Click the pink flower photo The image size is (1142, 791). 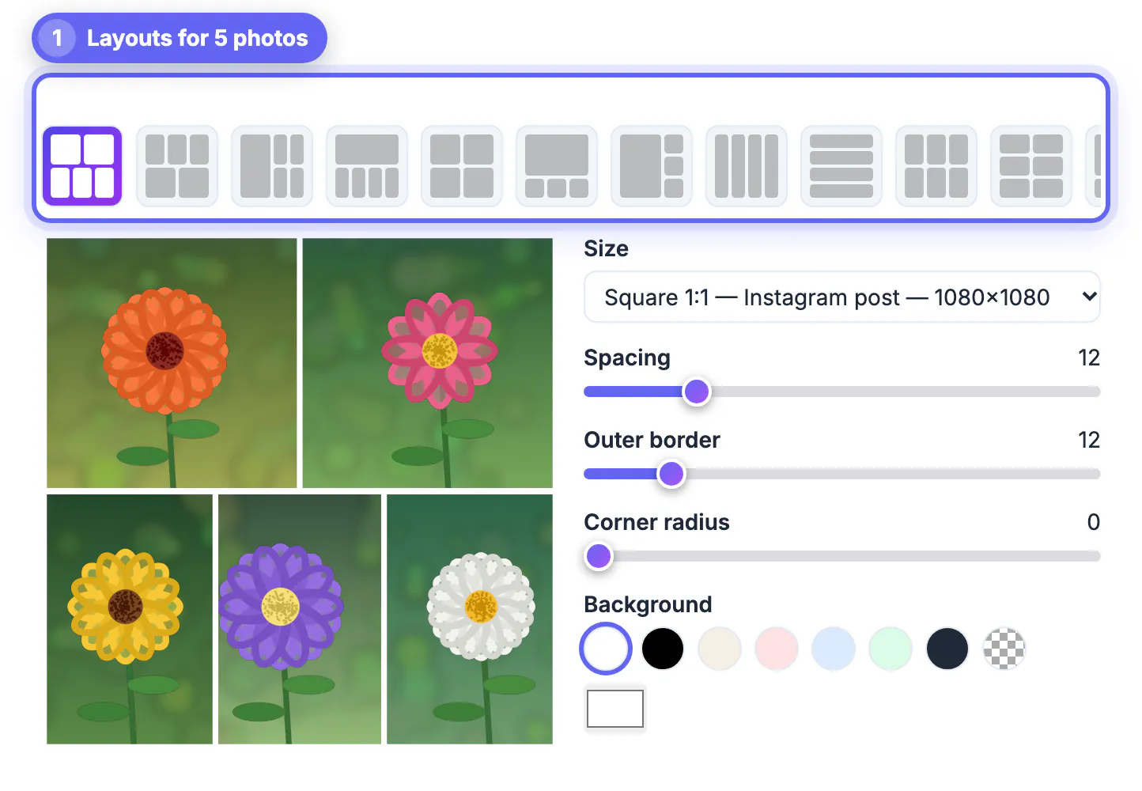(428, 363)
